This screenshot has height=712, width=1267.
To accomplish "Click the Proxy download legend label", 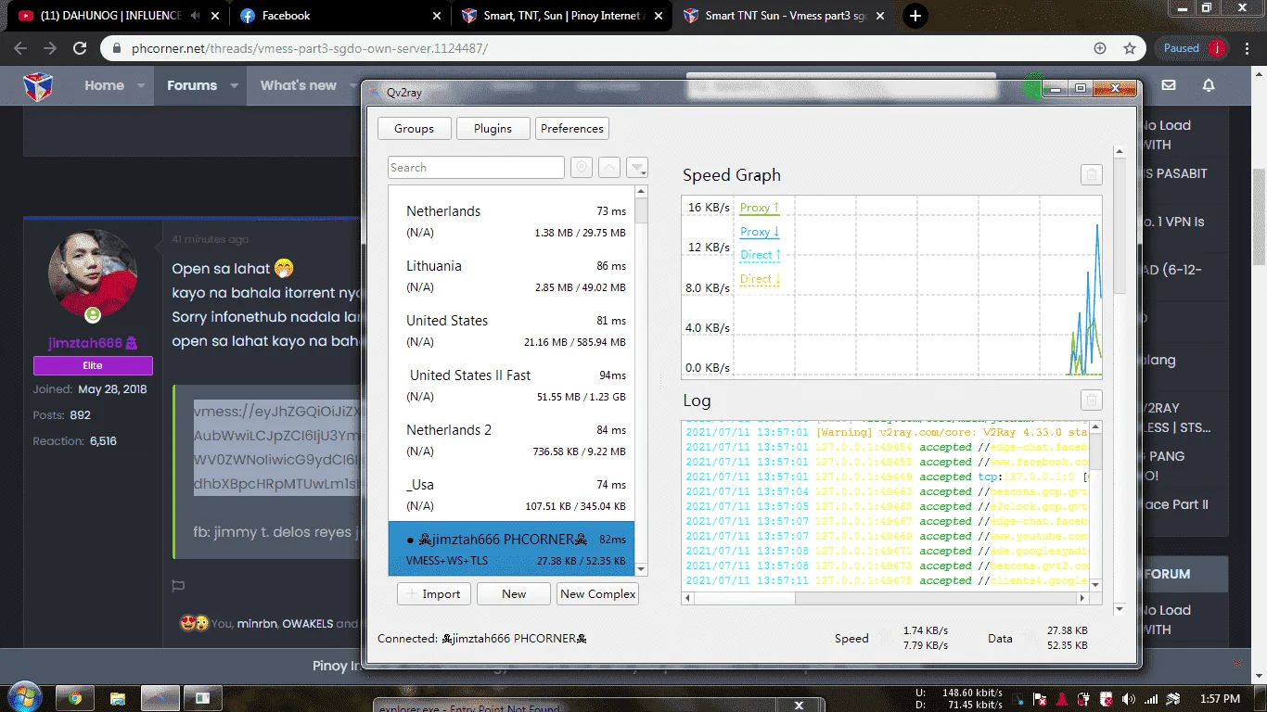I will click(760, 232).
